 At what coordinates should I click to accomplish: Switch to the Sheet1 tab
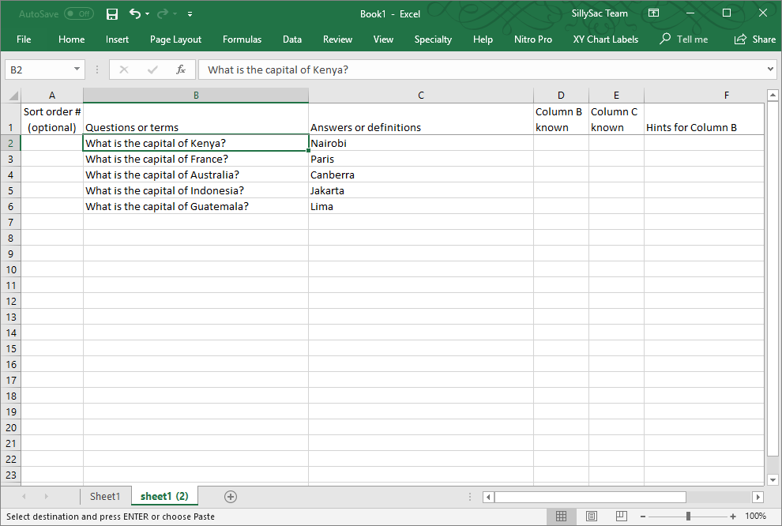(105, 496)
